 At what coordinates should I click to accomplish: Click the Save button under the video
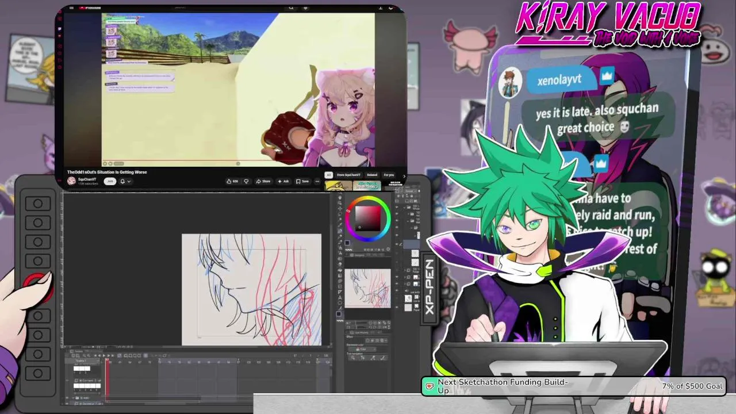click(302, 181)
